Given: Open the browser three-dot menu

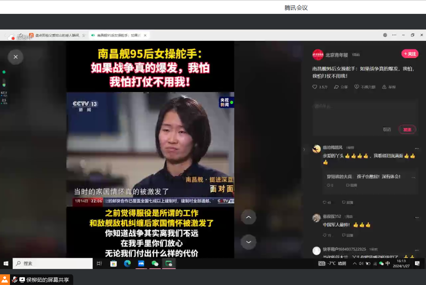Looking at the screenshot, I should [394, 35].
